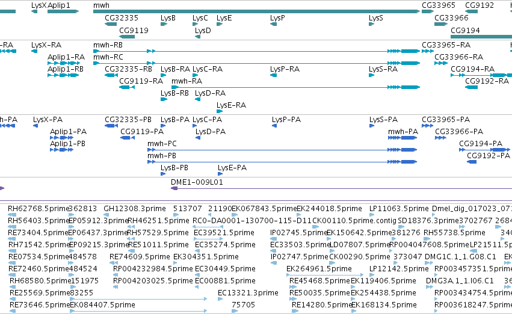Click the CG9194 gene bar
Screen dimensions: 512x314
(481, 37)
